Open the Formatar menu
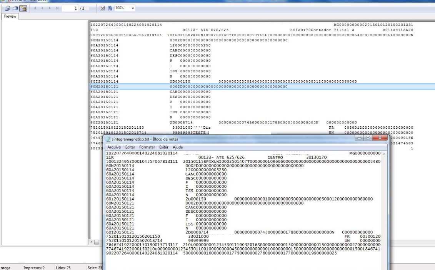The width and height of the screenshot is (435, 270). point(147,147)
